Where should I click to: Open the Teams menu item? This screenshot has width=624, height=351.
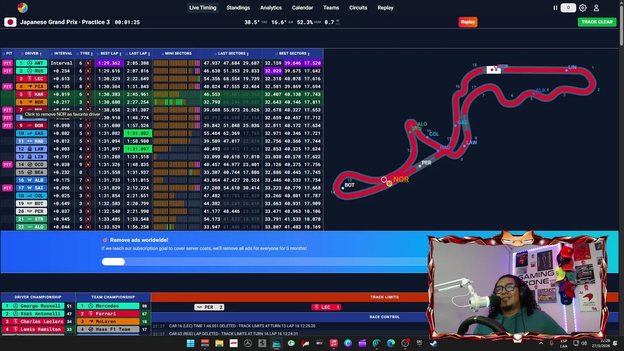click(331, 8)
